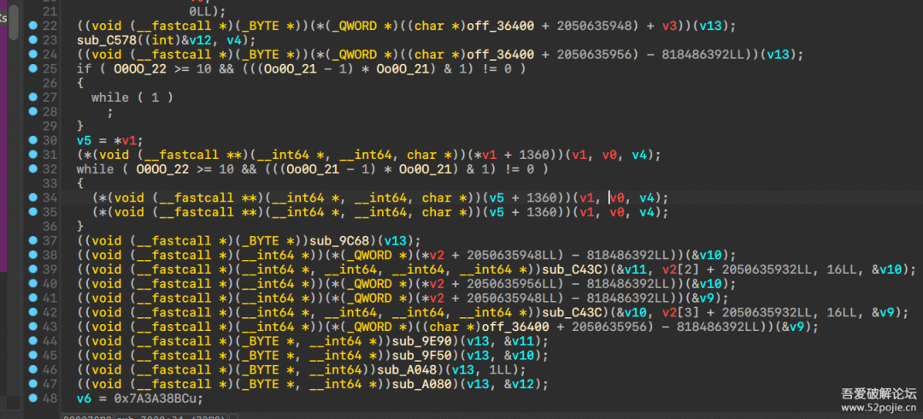The height and width of the screenshot is (419, 923).
Task: Click the while ( 1 ) keyword on line 27
Action: [x=132, y=97]
